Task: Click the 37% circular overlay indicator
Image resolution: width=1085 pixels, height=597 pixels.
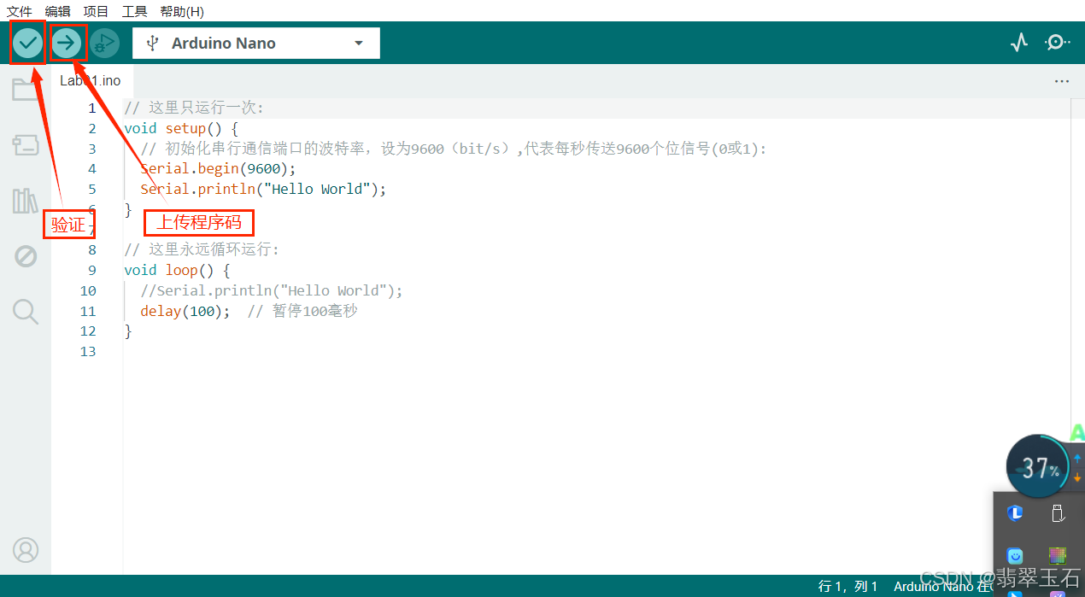Action: tap(1037, 465)
